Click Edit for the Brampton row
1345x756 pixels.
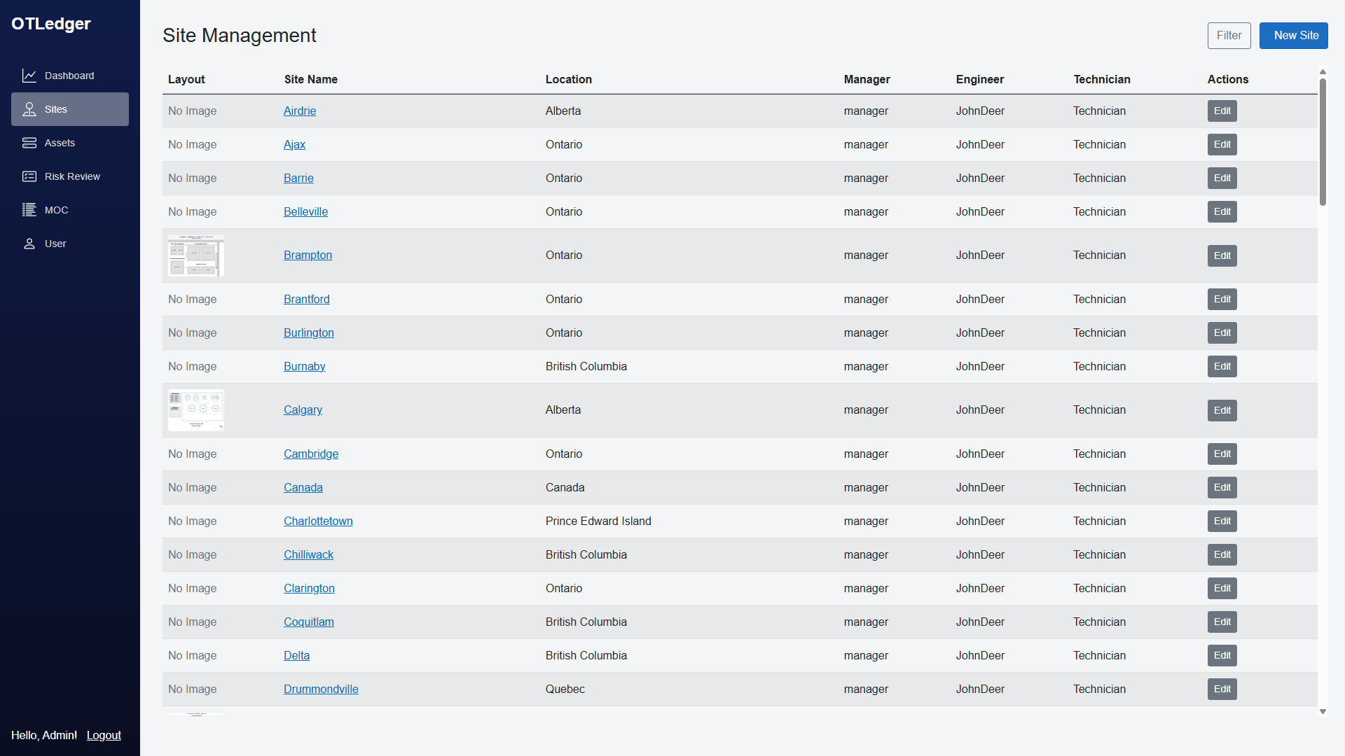[1222, 255]
